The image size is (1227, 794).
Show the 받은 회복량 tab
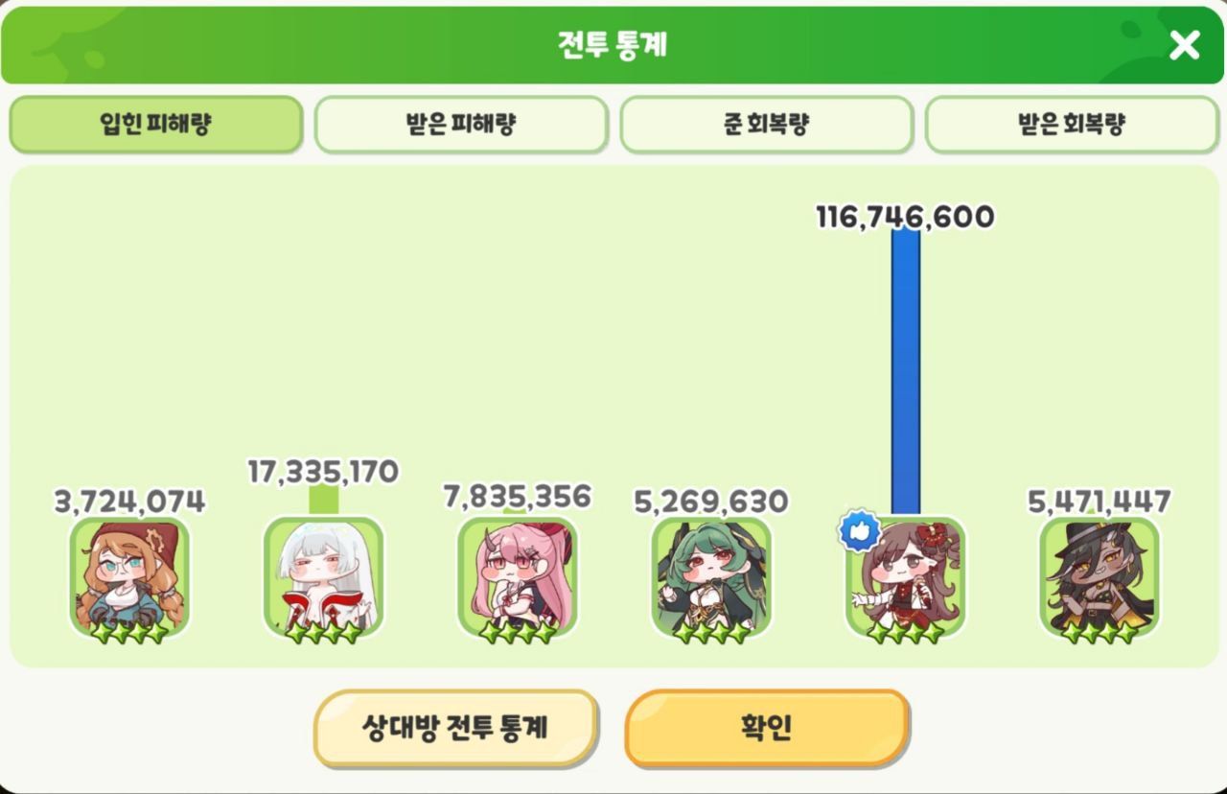(x=1072, y=125)
